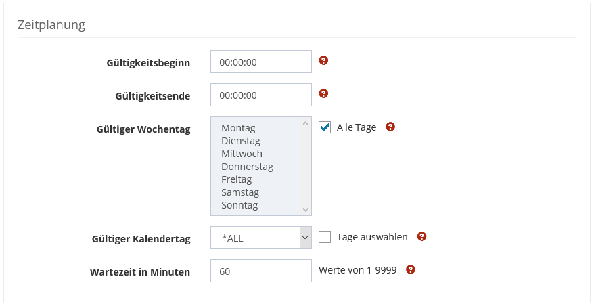594x306 pixels.
Task: Click the Gültigkeitsbeginn time field
Action: 260,62
